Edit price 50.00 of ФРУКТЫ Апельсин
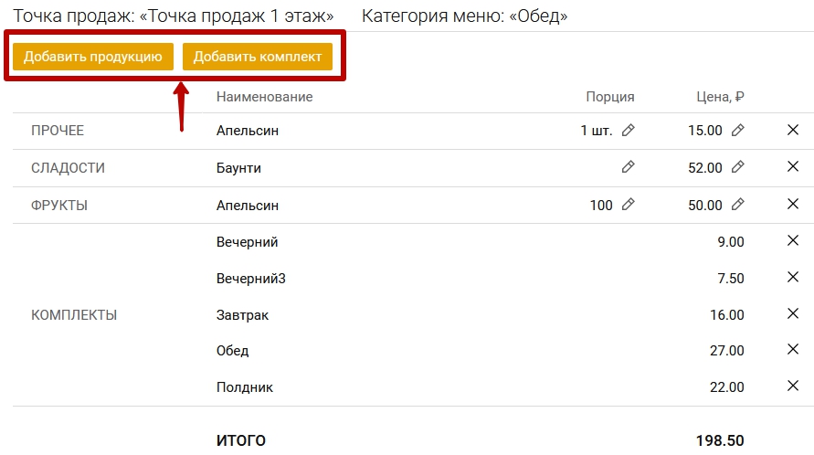Screen dimensions: 814x455 [x=737, y=204]
